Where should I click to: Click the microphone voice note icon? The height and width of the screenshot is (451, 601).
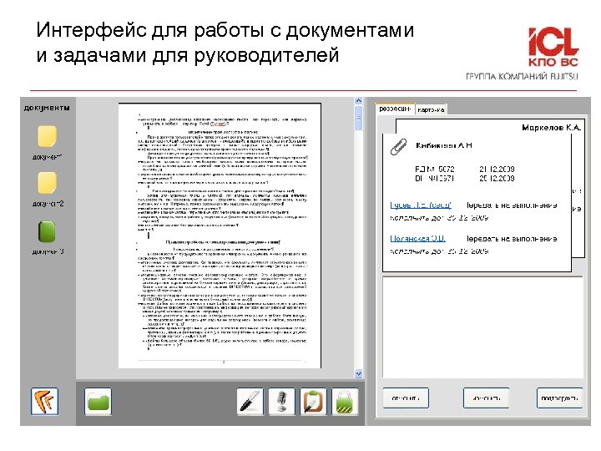tap(282, 402)
